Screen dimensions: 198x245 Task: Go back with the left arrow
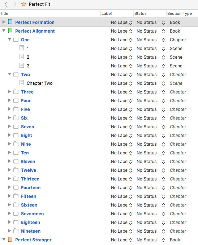(x=6, y=4)
